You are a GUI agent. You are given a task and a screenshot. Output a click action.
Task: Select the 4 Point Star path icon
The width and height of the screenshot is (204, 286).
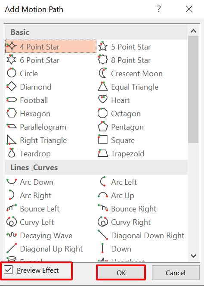12,46
